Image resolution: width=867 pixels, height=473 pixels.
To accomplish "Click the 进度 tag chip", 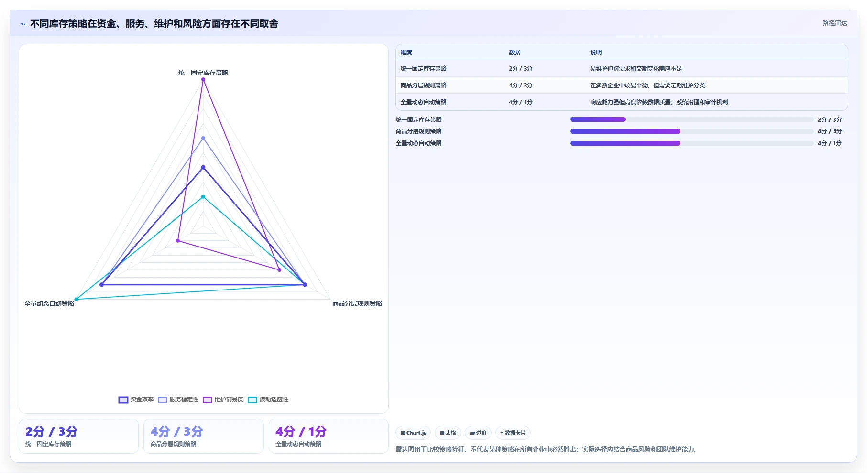I will tap(478, 433).
